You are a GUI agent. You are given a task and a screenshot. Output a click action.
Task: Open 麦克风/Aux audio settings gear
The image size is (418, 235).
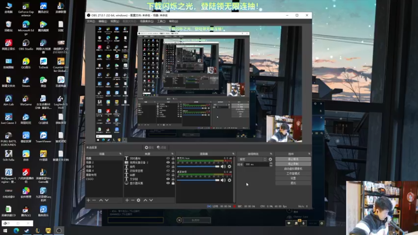point(229,167)
